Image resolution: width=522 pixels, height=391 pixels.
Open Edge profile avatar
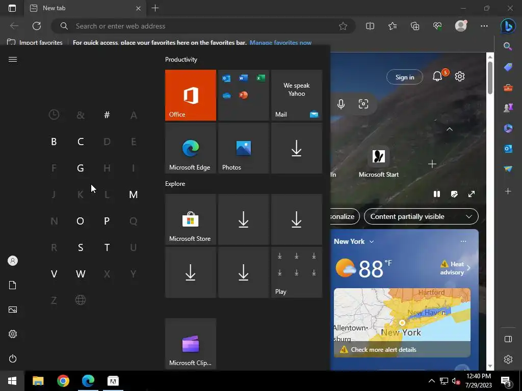[461, 26]
